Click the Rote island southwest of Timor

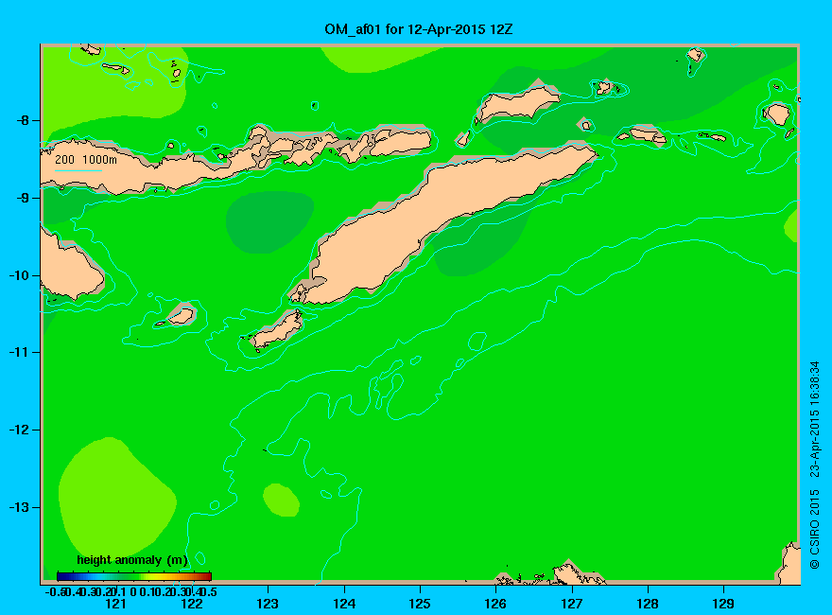pos(278,330)
